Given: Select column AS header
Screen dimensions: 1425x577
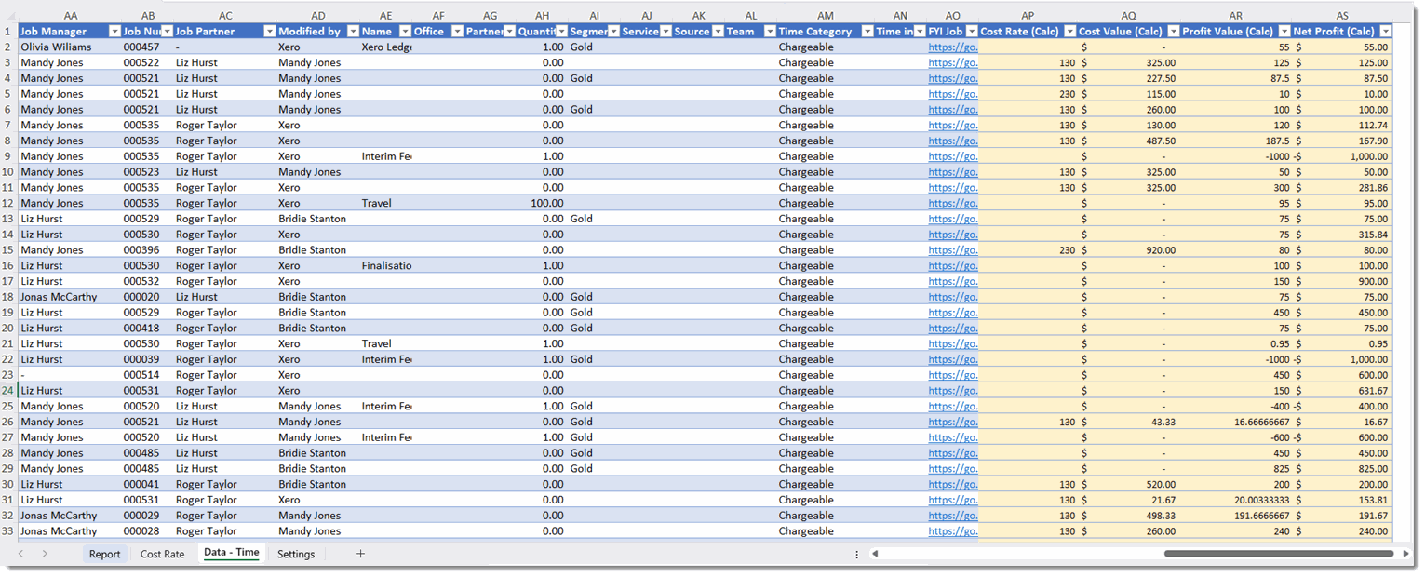Looking at the screenshot, I should (1342, 16).
